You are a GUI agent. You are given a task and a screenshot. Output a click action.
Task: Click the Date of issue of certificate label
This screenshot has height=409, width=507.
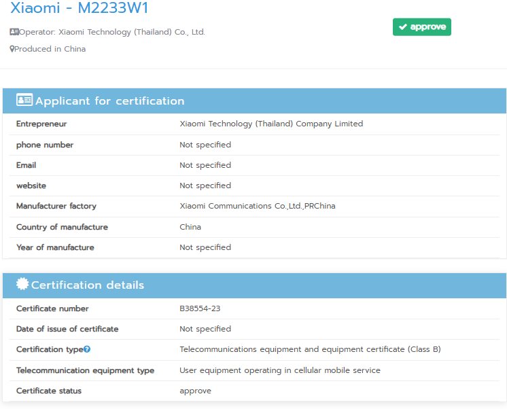click(x=67, y=329)
